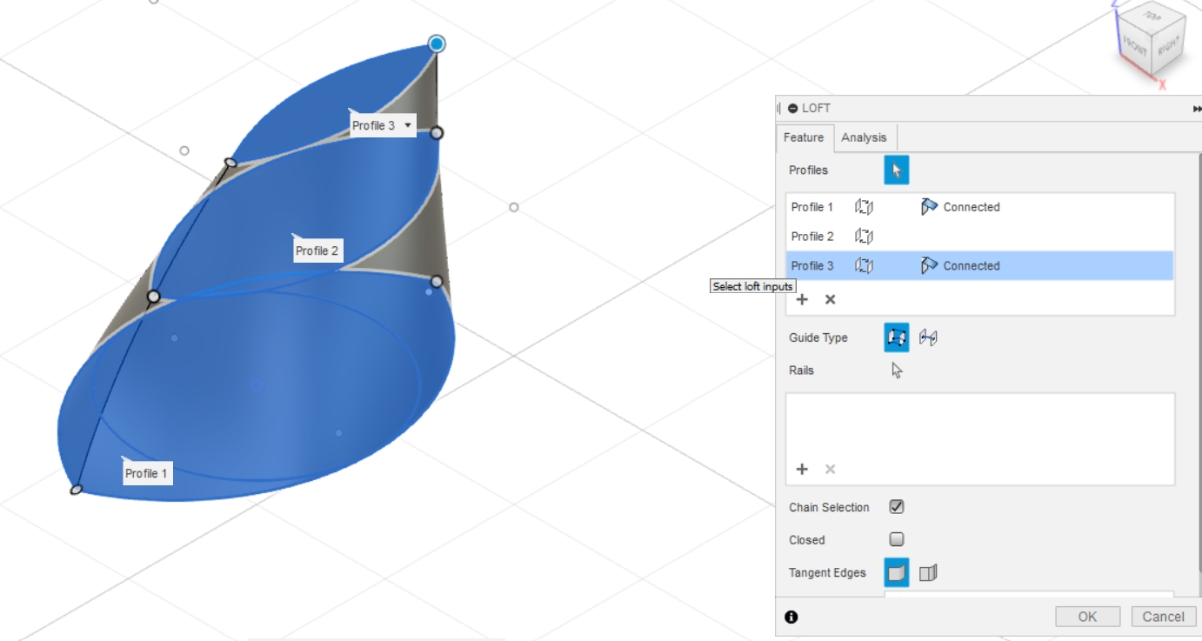Switch to the Analysis tab
The image size is (1202, 641).
coord(865,137)
